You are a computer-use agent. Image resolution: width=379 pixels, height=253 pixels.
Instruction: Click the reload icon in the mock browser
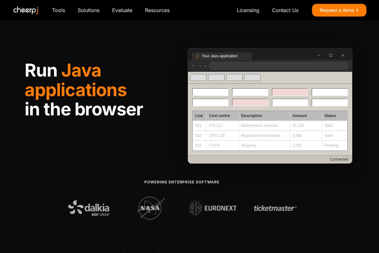(x=205, y=66)
